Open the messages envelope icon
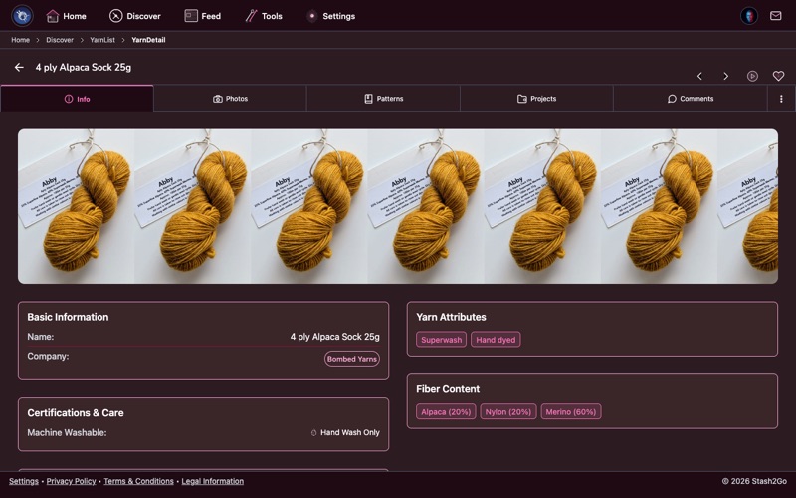This screenshot has height=498, width=796. (x=776, y=16)
